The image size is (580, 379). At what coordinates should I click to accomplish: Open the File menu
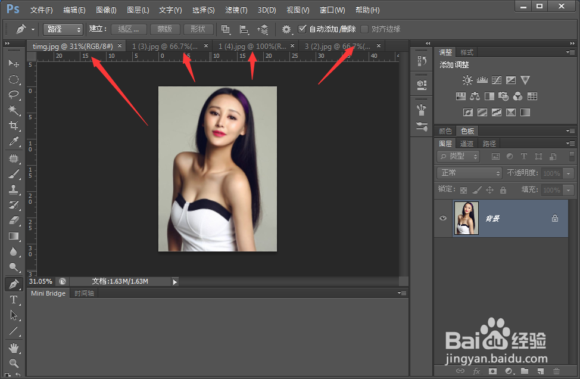pyautogui.click(x=42, y=10)
